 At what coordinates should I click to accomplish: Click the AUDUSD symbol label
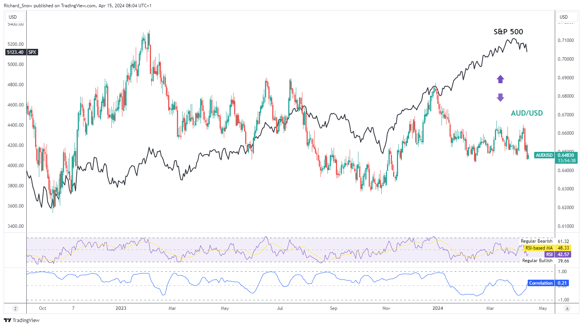tap(544, 155)
